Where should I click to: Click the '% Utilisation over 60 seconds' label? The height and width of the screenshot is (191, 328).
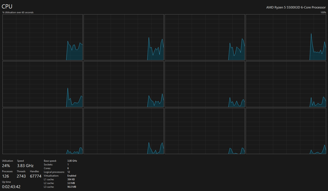(x=18, y=12)
